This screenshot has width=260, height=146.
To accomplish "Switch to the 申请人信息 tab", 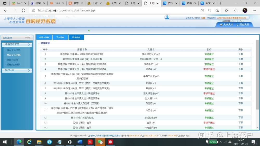I will tap(44, 37).
